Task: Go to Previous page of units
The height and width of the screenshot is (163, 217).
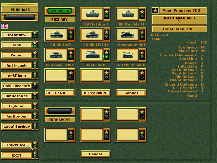Action: click(95, 93)
